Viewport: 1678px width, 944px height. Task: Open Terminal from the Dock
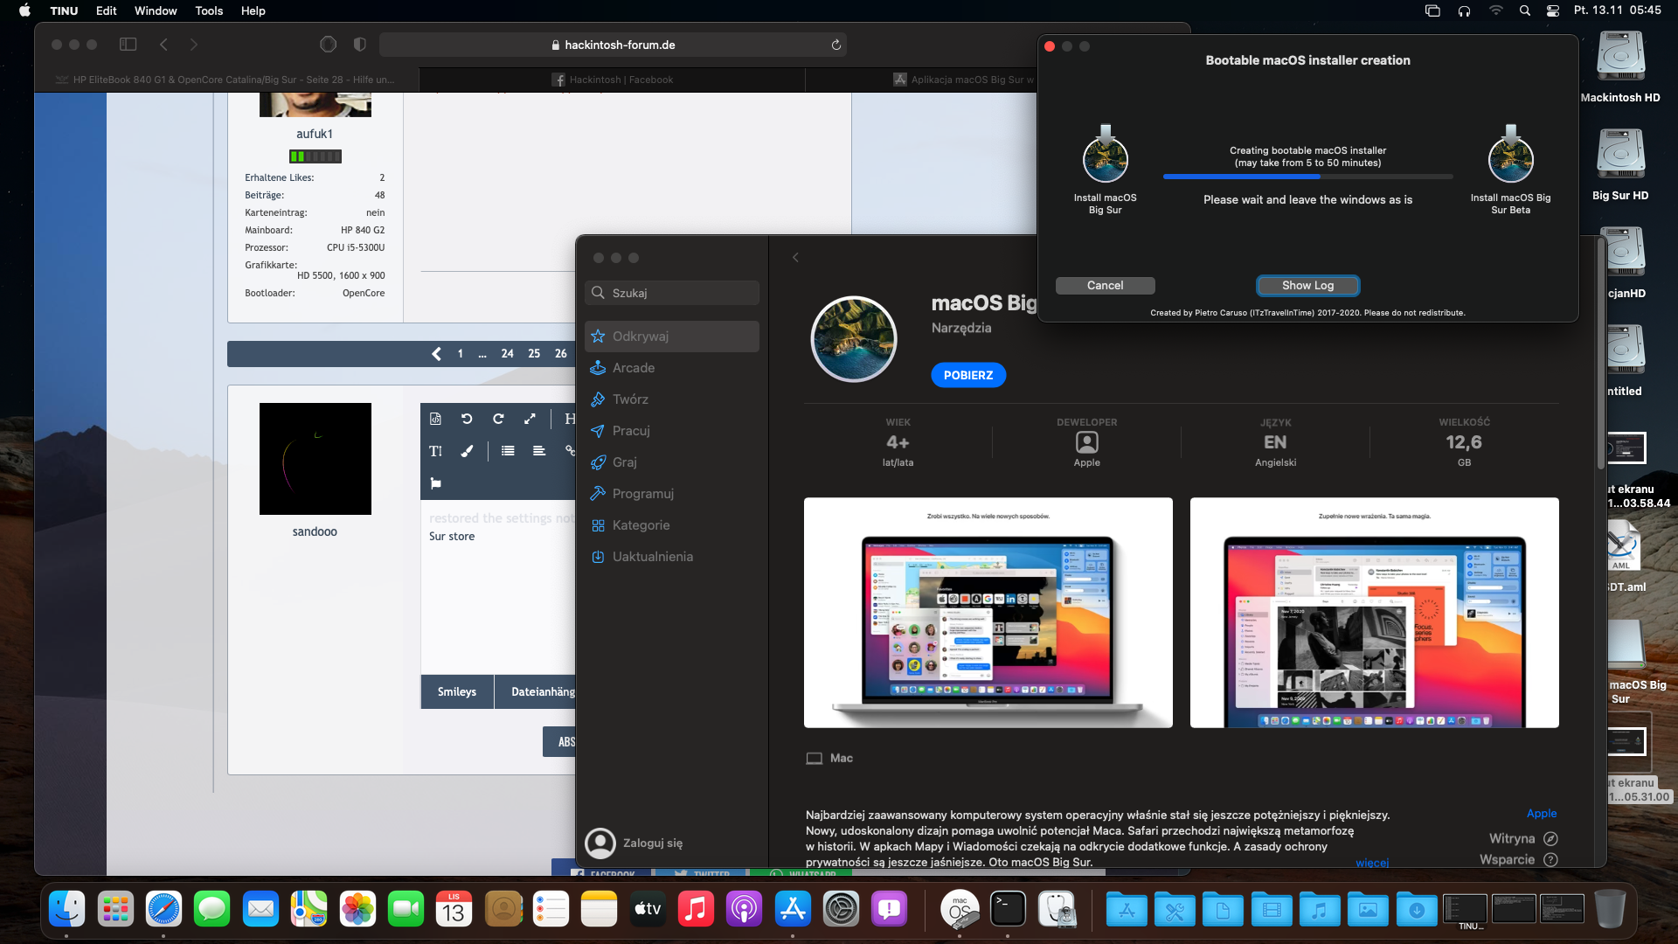pos(1008,910)
